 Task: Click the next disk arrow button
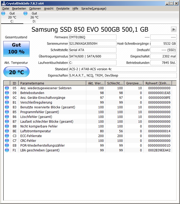(x=174, y=29)
